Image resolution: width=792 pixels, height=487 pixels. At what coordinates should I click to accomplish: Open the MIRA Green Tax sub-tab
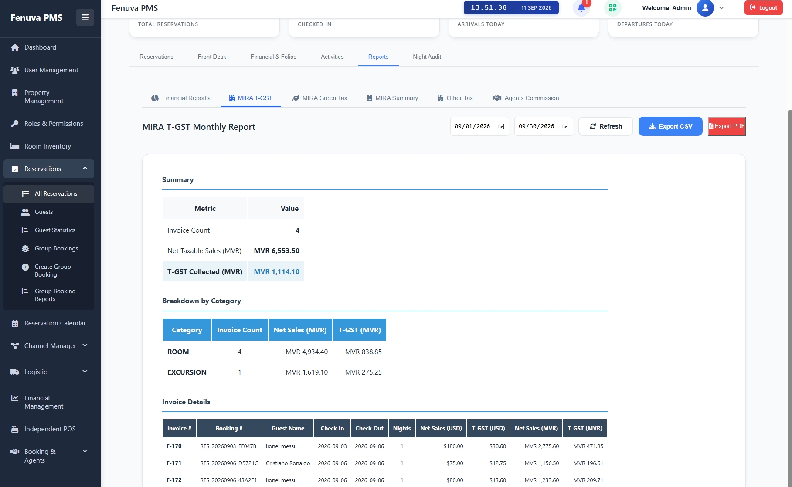[x=320, y=98]
